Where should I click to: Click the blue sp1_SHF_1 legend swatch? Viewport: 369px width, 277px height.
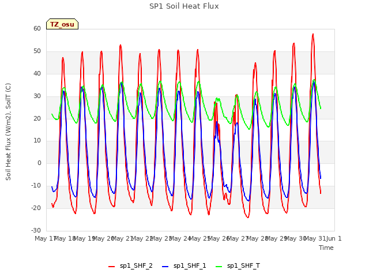(165, 267)
